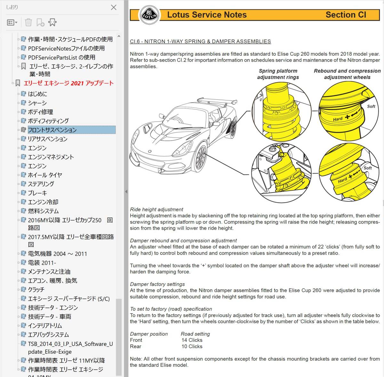Click the 'Ride height adjustment' subheading
Image resolution: width=384 pixels, height=377 pixels.
(156, 209)
